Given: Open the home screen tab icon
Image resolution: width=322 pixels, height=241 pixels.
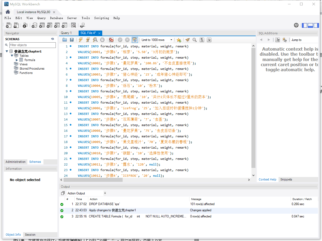Looking at the screenshot, I should pos(8,12).
